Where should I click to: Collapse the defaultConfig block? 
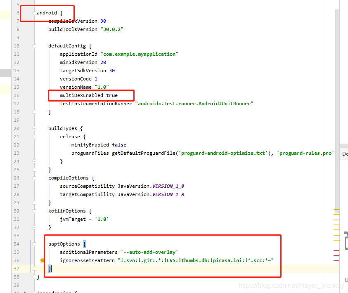click(x=34, y=46)
